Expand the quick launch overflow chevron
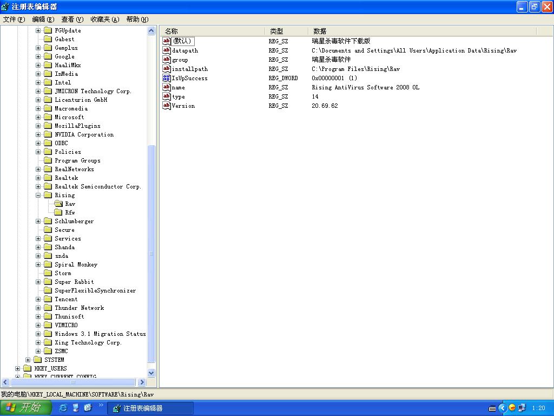This screenshot has width=554, height=416. tap(101, 405)
